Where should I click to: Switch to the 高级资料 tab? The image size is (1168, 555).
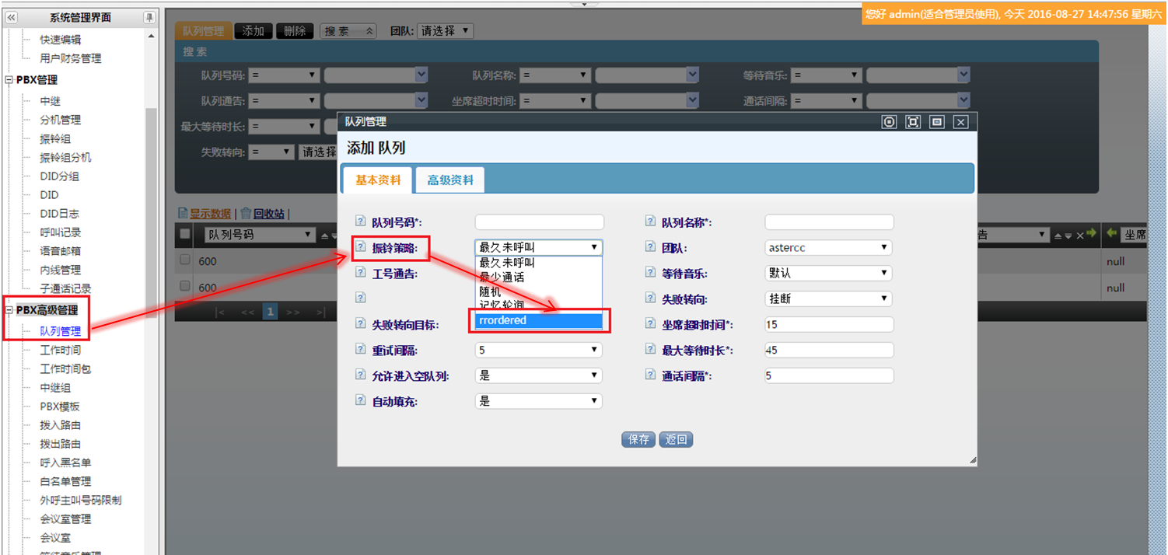point(450,180)
